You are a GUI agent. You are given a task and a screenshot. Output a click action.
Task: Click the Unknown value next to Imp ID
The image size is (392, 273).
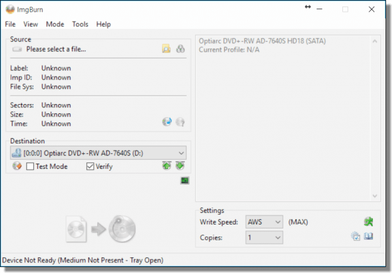point(56,77)
